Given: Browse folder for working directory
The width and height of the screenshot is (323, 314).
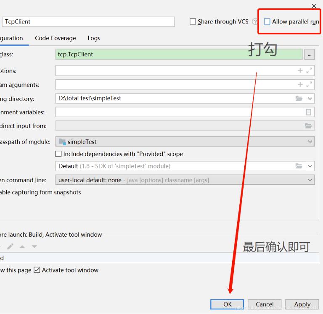Looking at the screenshot, I should (x=299, y=99).
